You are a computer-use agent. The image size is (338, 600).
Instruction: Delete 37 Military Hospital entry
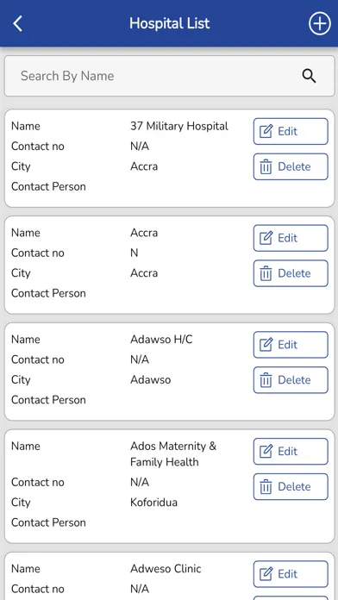[291, 166]
